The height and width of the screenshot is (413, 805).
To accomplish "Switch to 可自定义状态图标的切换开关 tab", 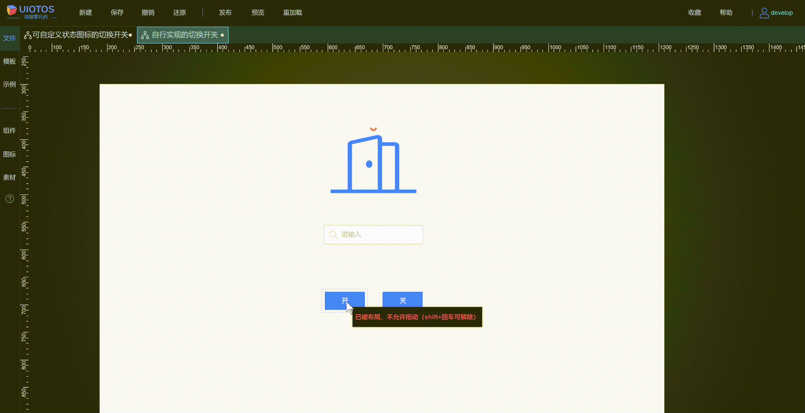I will pos(78,35).
